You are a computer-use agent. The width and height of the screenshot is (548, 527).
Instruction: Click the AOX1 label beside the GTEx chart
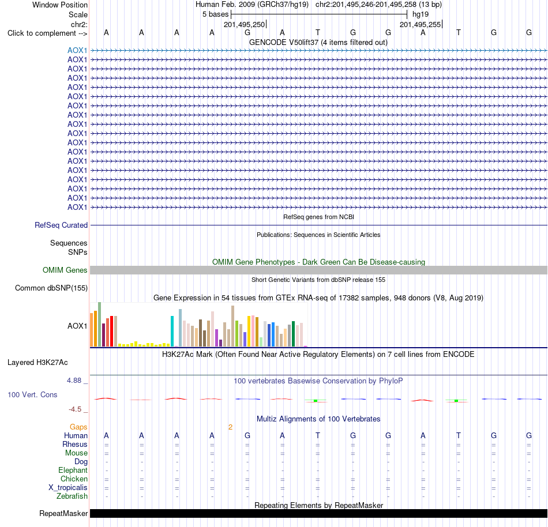pos(77,326)
